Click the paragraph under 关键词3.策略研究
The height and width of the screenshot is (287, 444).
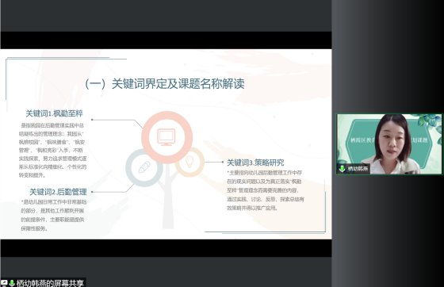click(266, 190)
